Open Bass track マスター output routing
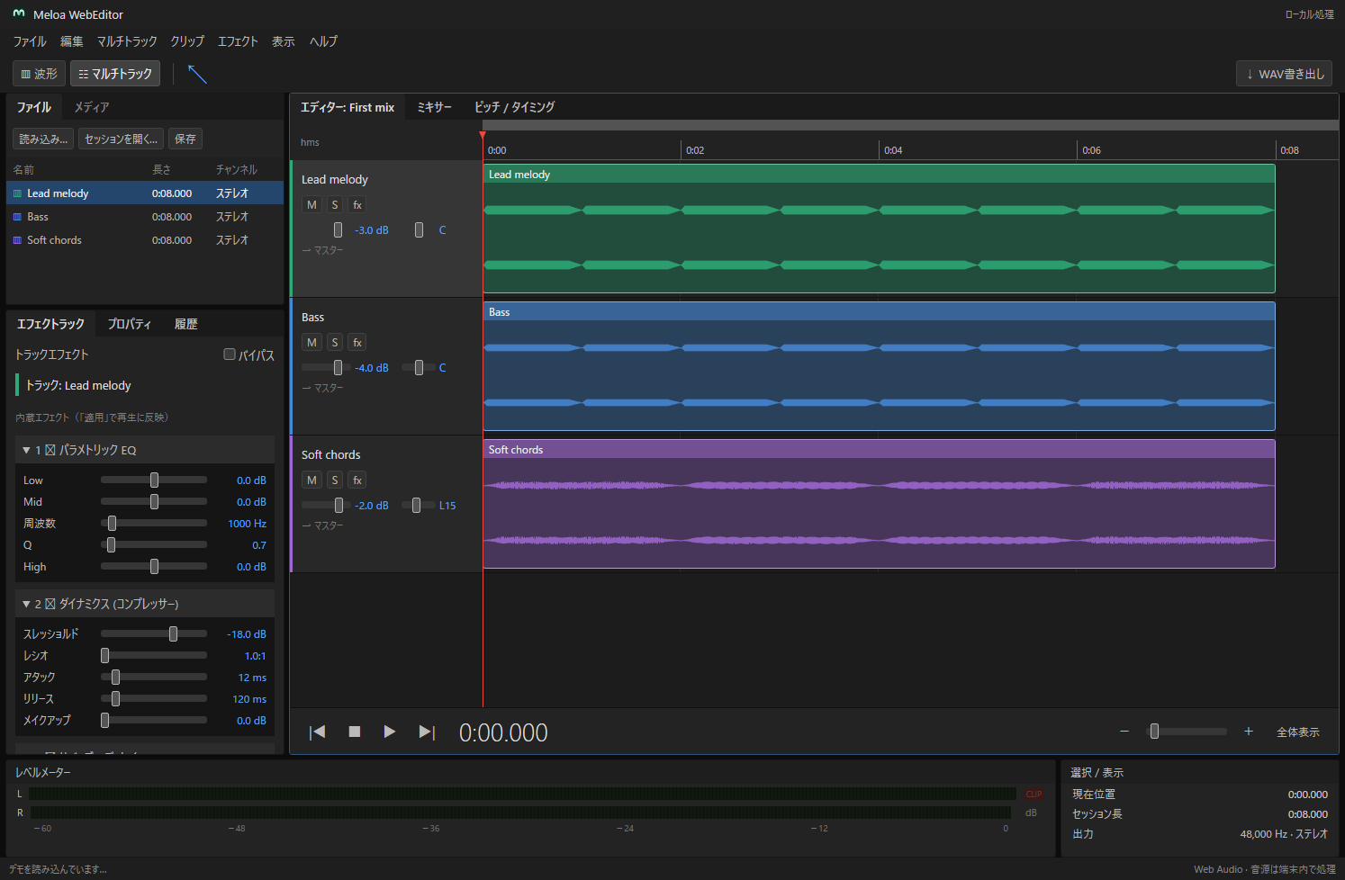This screenshot has height=880, width=1345. coord(322,388)
